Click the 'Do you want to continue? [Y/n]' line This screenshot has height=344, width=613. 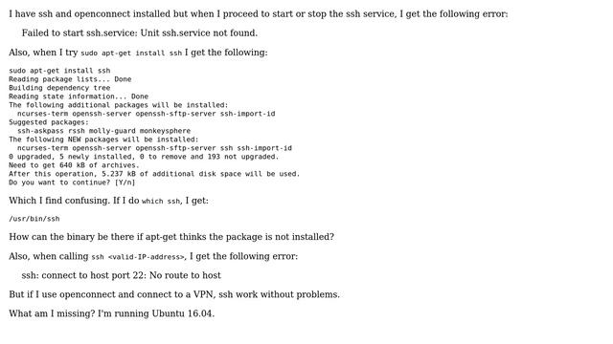72,183
